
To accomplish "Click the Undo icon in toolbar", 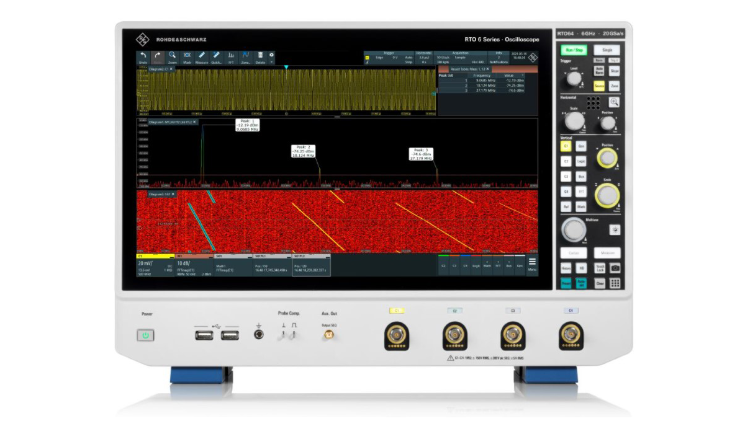I will 143,57.
